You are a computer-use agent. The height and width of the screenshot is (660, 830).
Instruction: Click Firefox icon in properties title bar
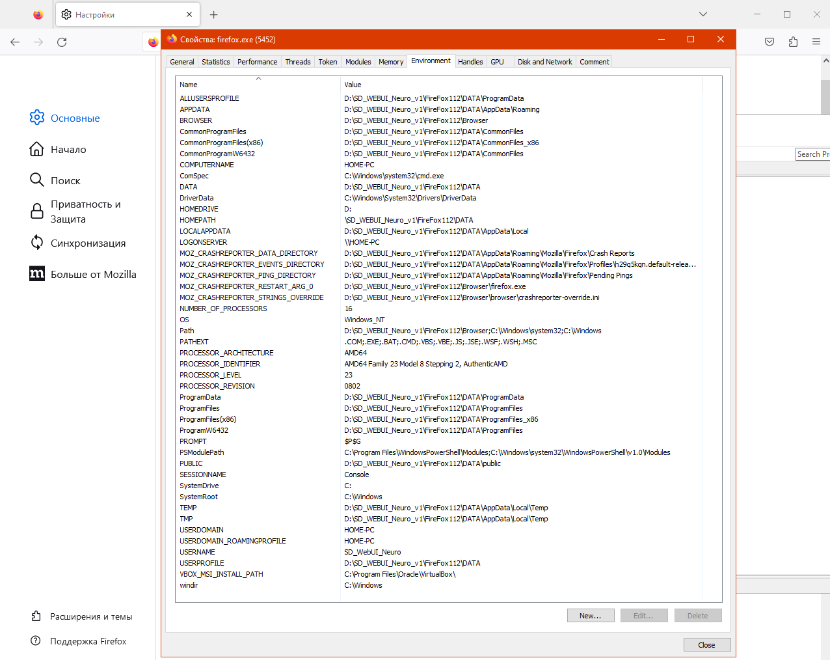[172, 39]
